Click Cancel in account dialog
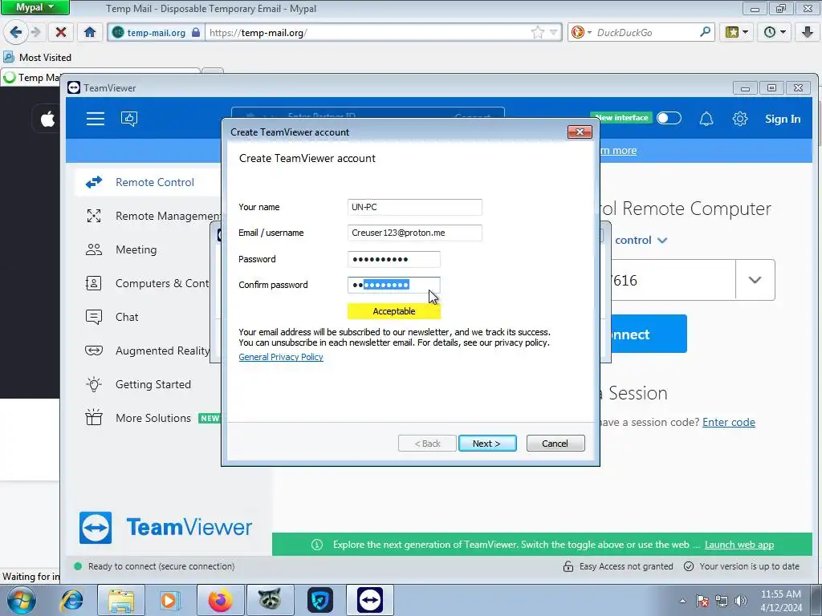The image size is (822, 616). click(x=555, y=444)
